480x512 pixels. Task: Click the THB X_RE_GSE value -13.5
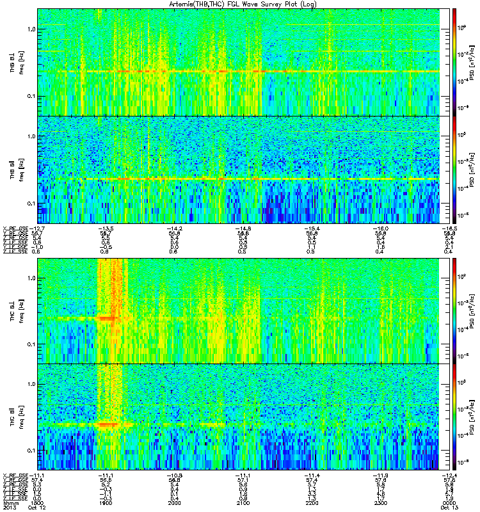(x=106, y=228)
